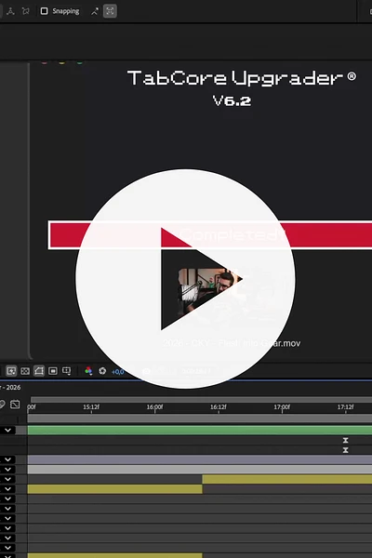The width and height of the screenshot is (372, 558).
Task: Select the yellow layer bar starting mid-timeline
Action: (x=287, y=479)
